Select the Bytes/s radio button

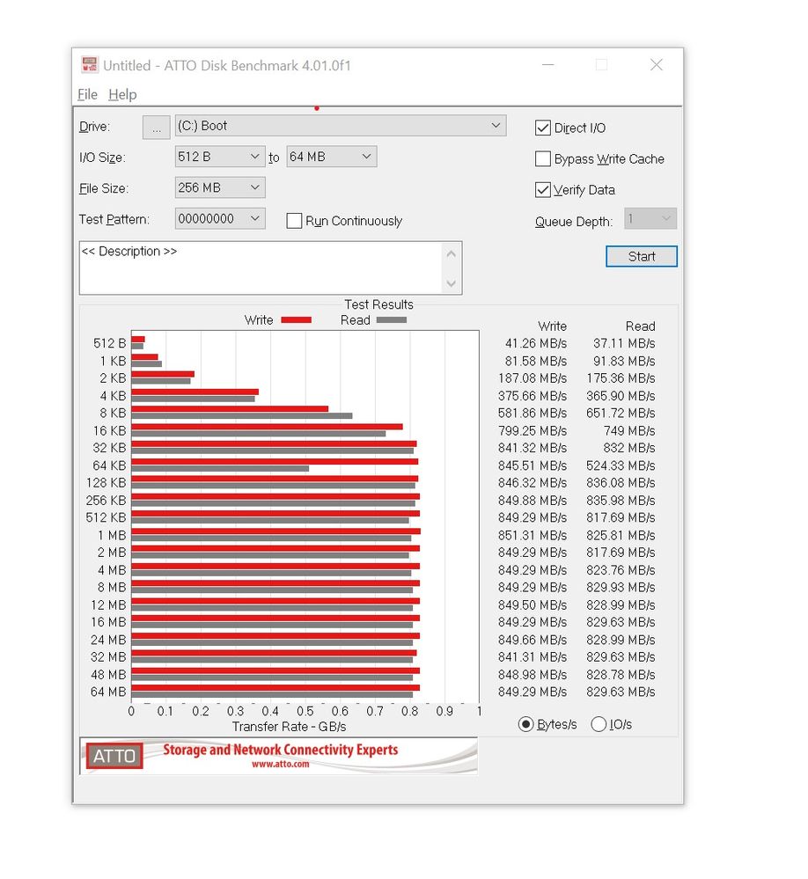(526, 724)
